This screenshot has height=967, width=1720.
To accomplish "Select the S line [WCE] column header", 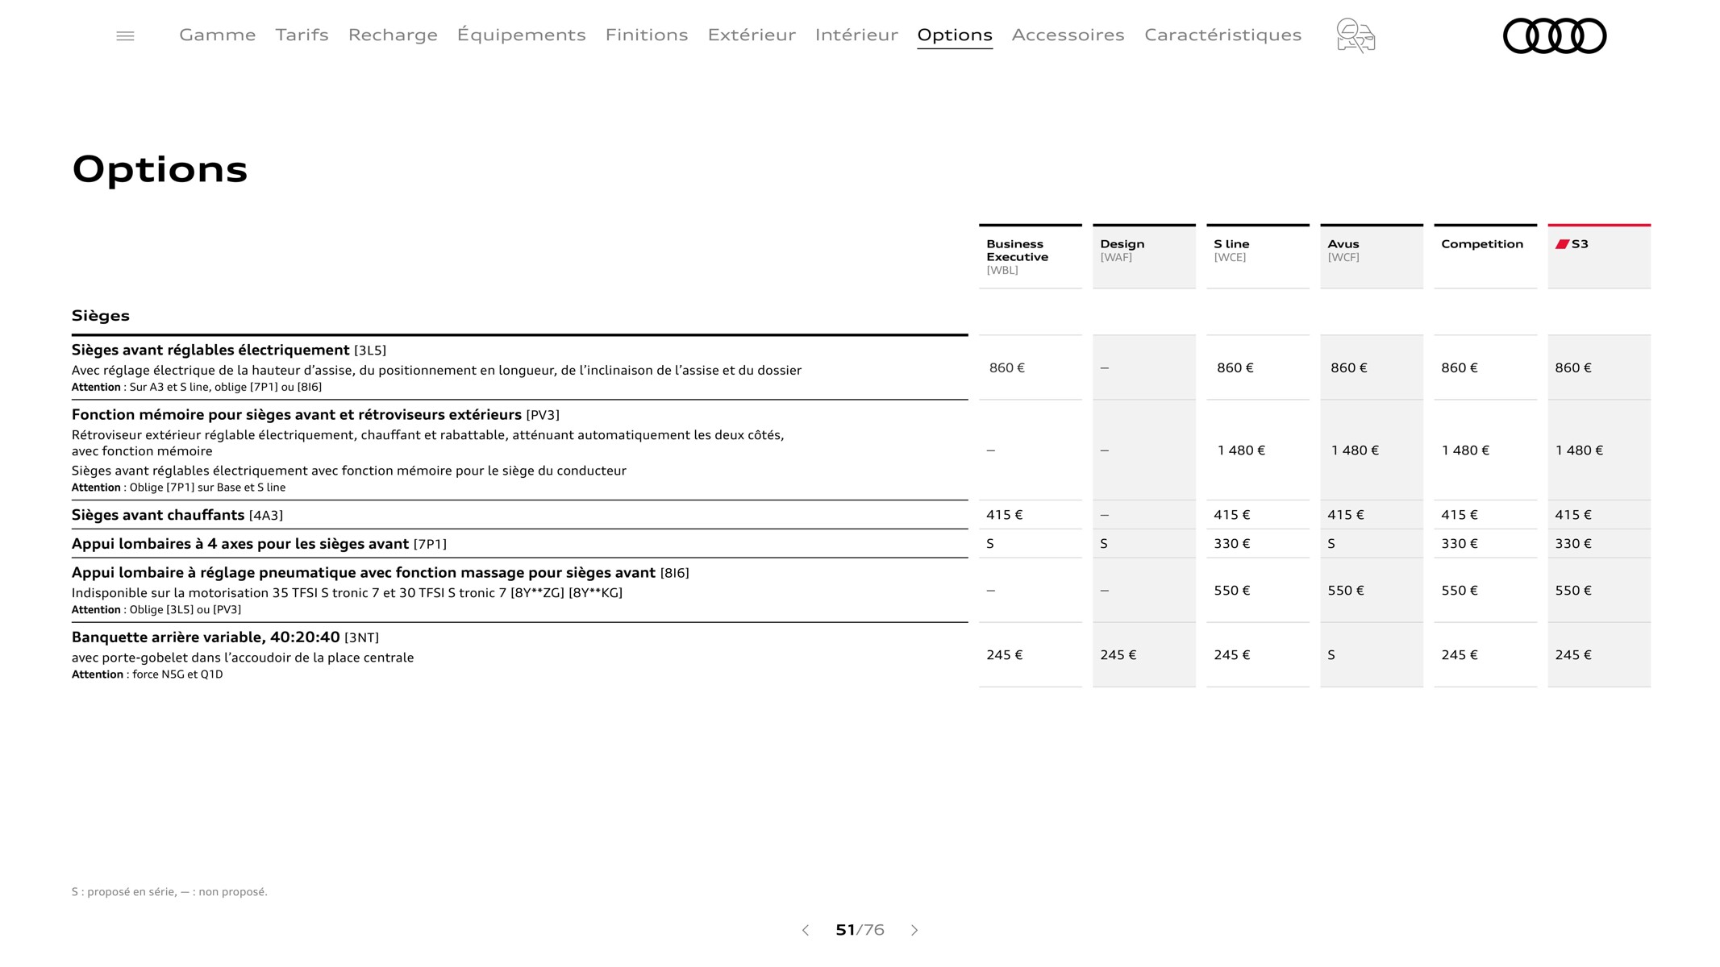I will point(1258,256).
